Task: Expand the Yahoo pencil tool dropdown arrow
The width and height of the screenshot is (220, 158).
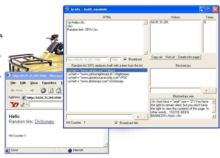Action: 26,105
